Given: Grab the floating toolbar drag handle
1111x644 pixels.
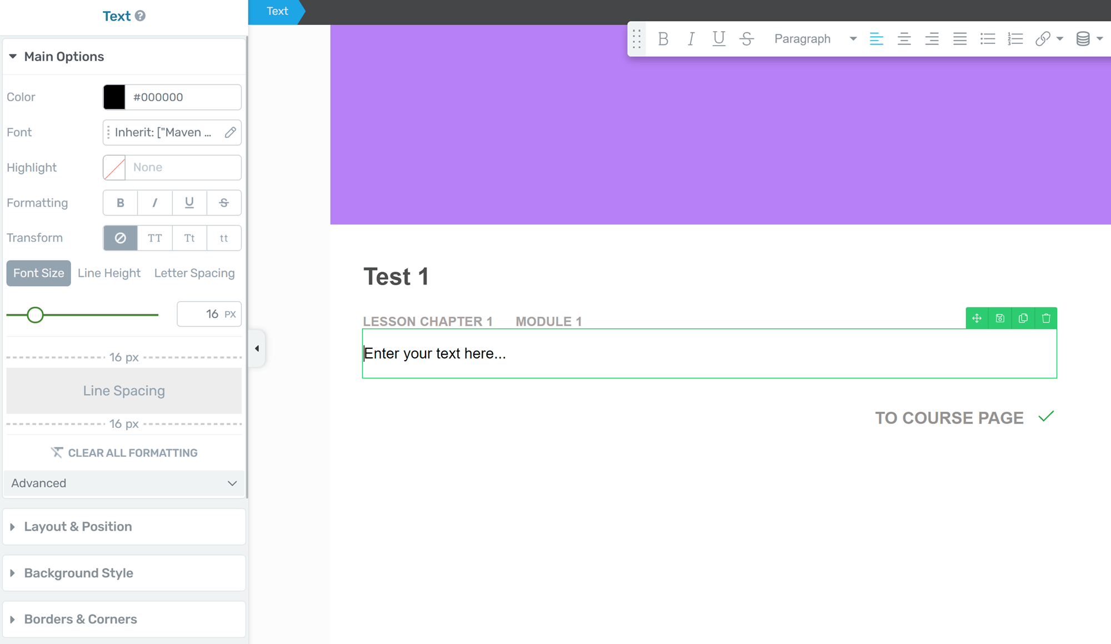Looking at the screenshot, I should point(637,39).
